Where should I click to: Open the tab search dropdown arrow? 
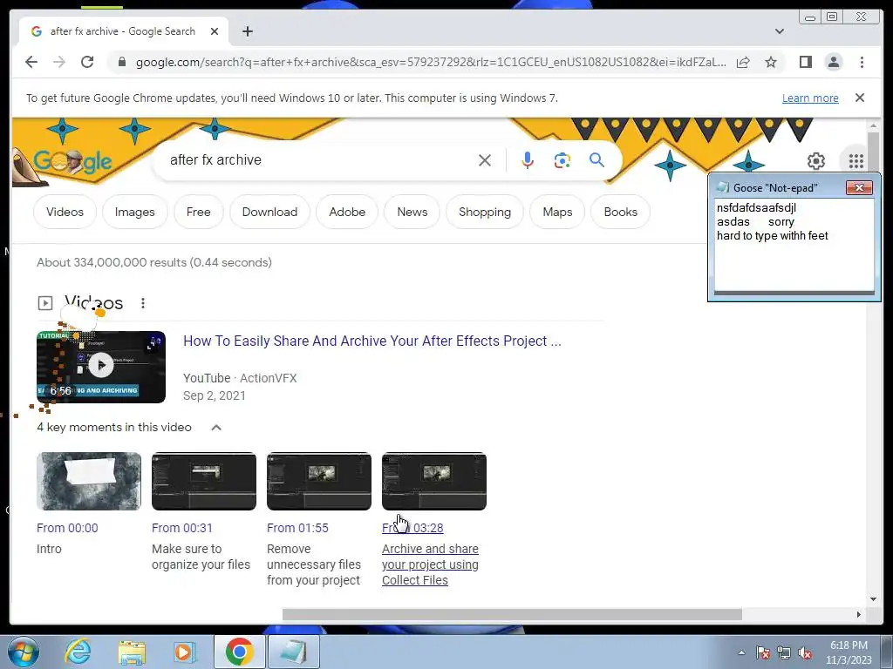point(780,31)
